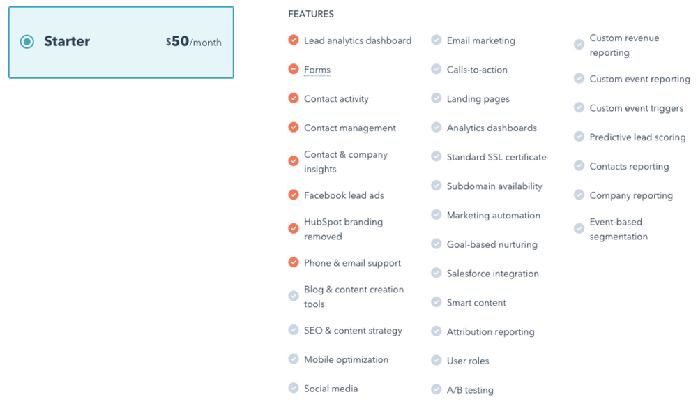Click the gray check beside Company reporting
The height and width of the screenshot is (404, 698).
point(579,195)
